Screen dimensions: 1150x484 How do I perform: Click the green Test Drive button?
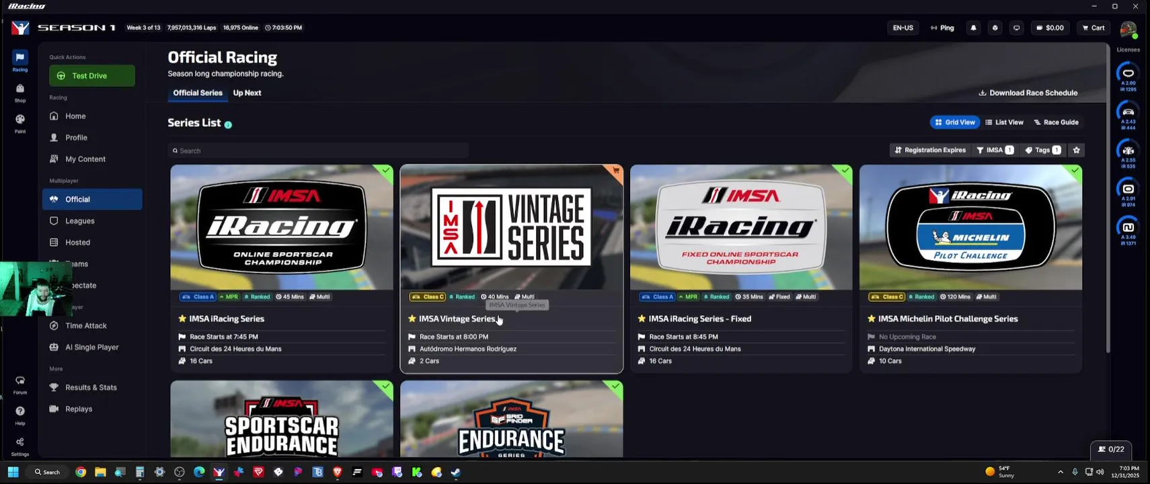tap(92, 76)
